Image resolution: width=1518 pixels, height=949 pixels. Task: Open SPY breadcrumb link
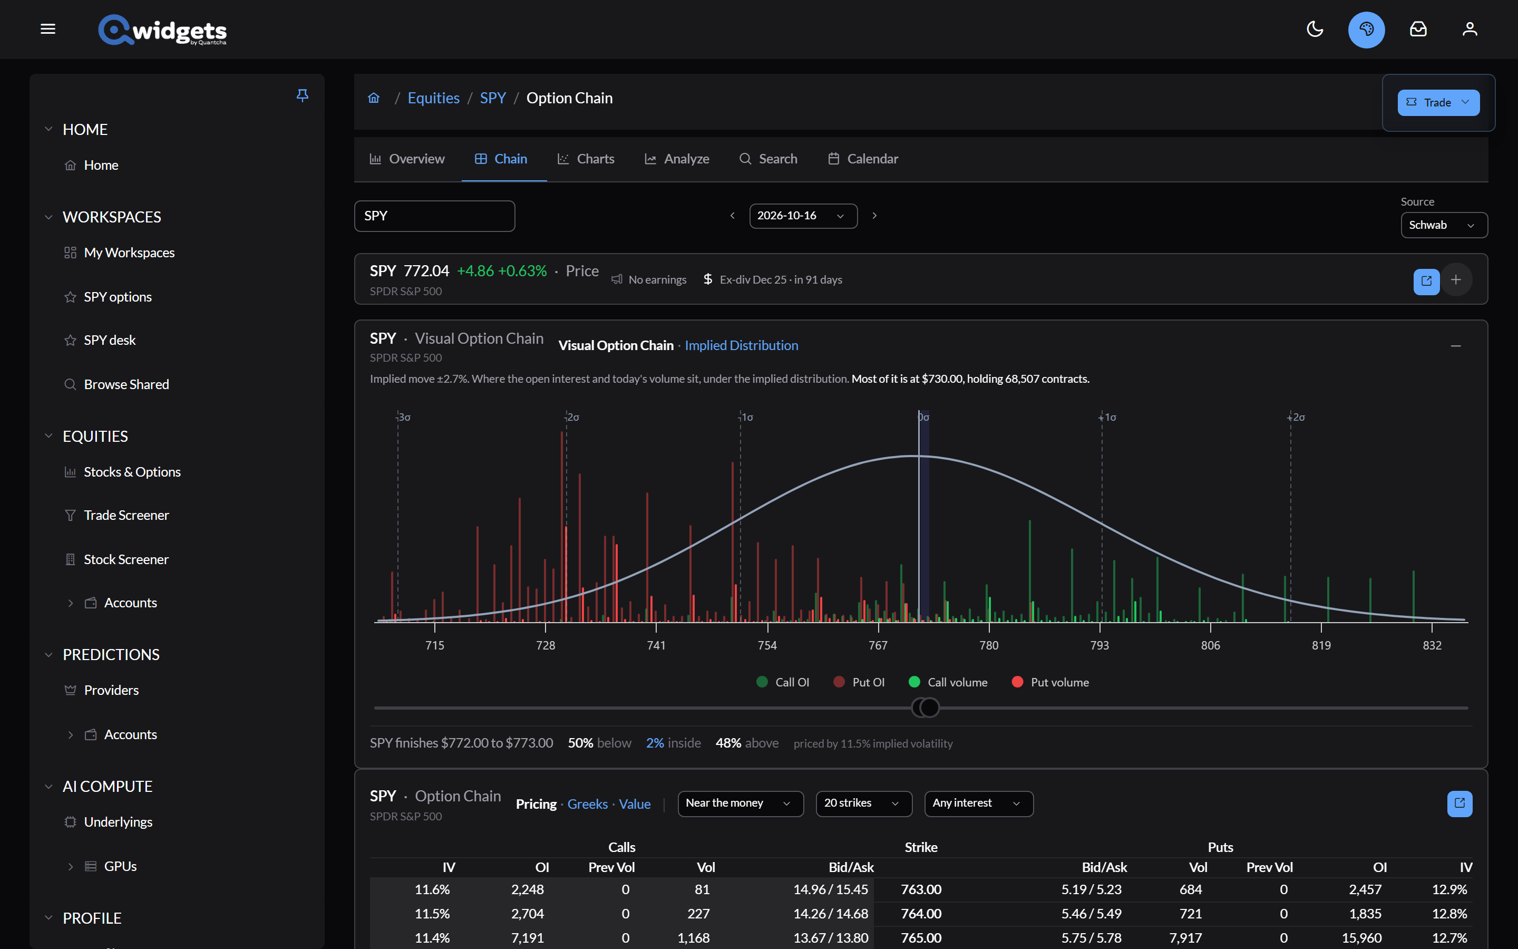coord(492,98)
